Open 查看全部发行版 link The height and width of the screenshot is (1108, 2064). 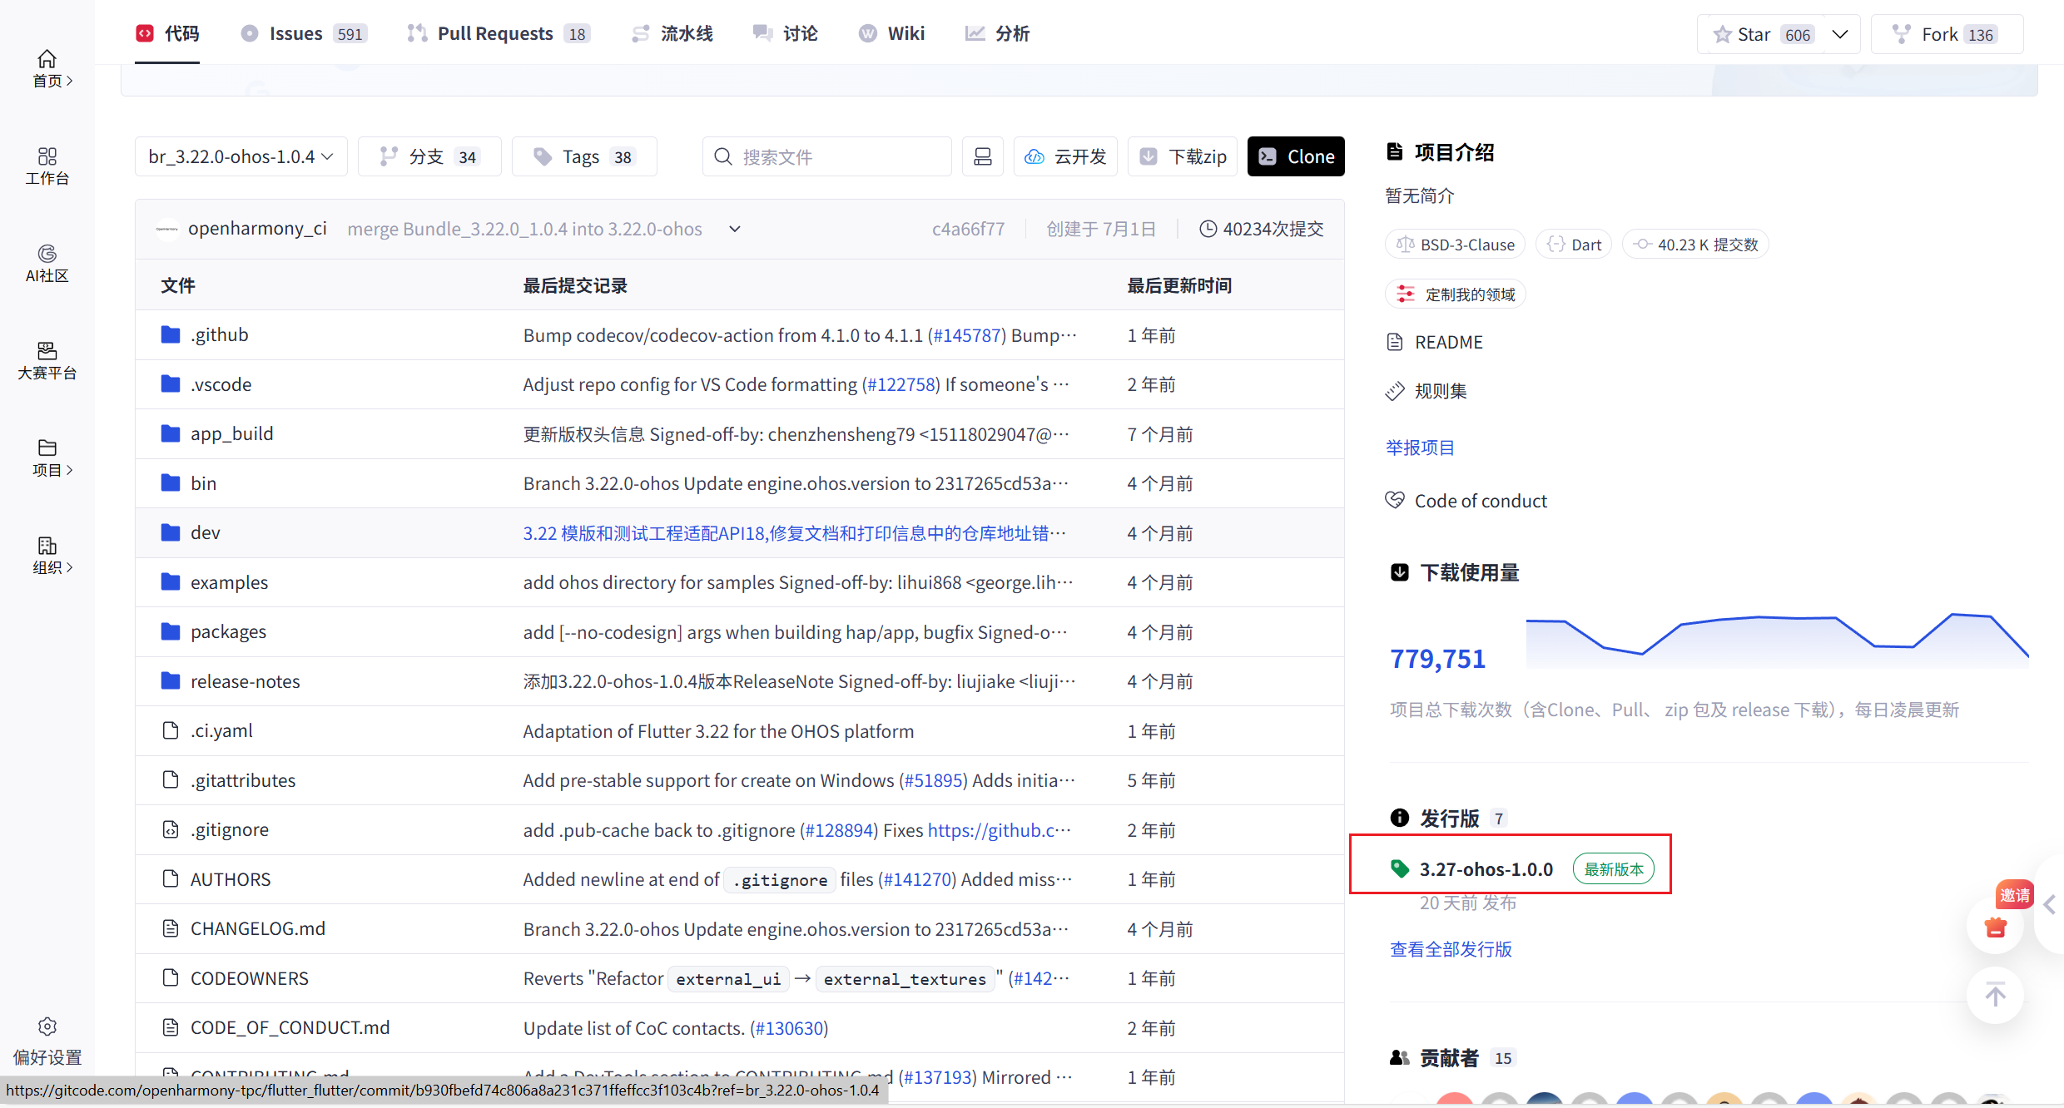click(1451, 949)
